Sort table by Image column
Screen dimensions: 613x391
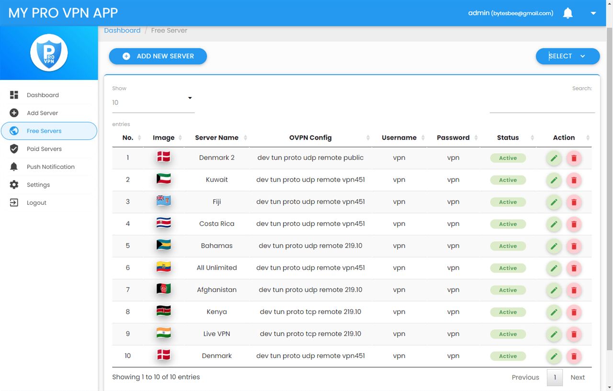[x=164, y=137]
